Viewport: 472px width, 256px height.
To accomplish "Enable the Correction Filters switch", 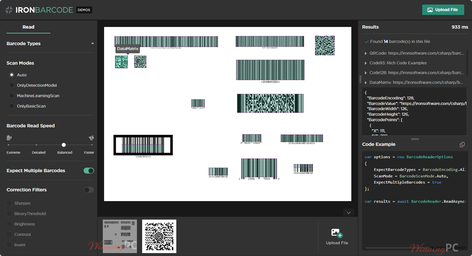I will pyautogui.click(x=89, y=190).
